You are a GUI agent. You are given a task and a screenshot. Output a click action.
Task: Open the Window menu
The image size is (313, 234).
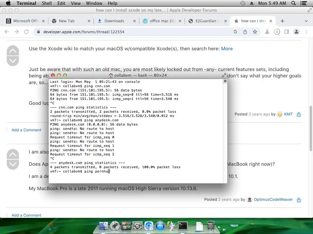pyautogui.click(x=94, y=3)
